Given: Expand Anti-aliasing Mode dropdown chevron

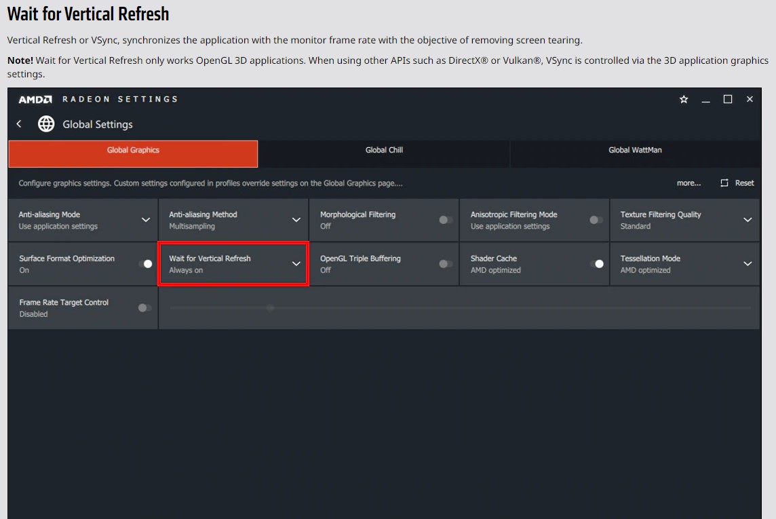Looking at the screenshot, I should point(145,220).
